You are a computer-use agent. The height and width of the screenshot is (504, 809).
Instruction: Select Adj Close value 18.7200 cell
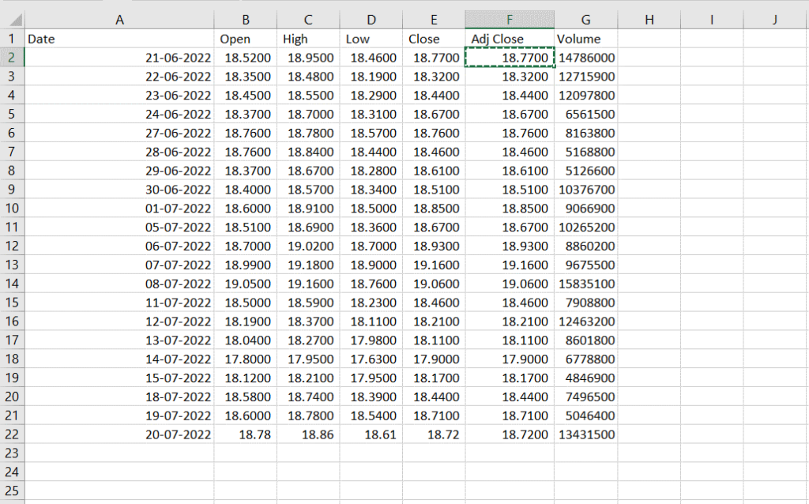[510, 434]
